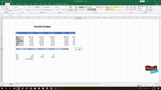The height and width of the screenshot is (90, 161).
Task: Open Font dialog launcher
Action: (31, 12)
